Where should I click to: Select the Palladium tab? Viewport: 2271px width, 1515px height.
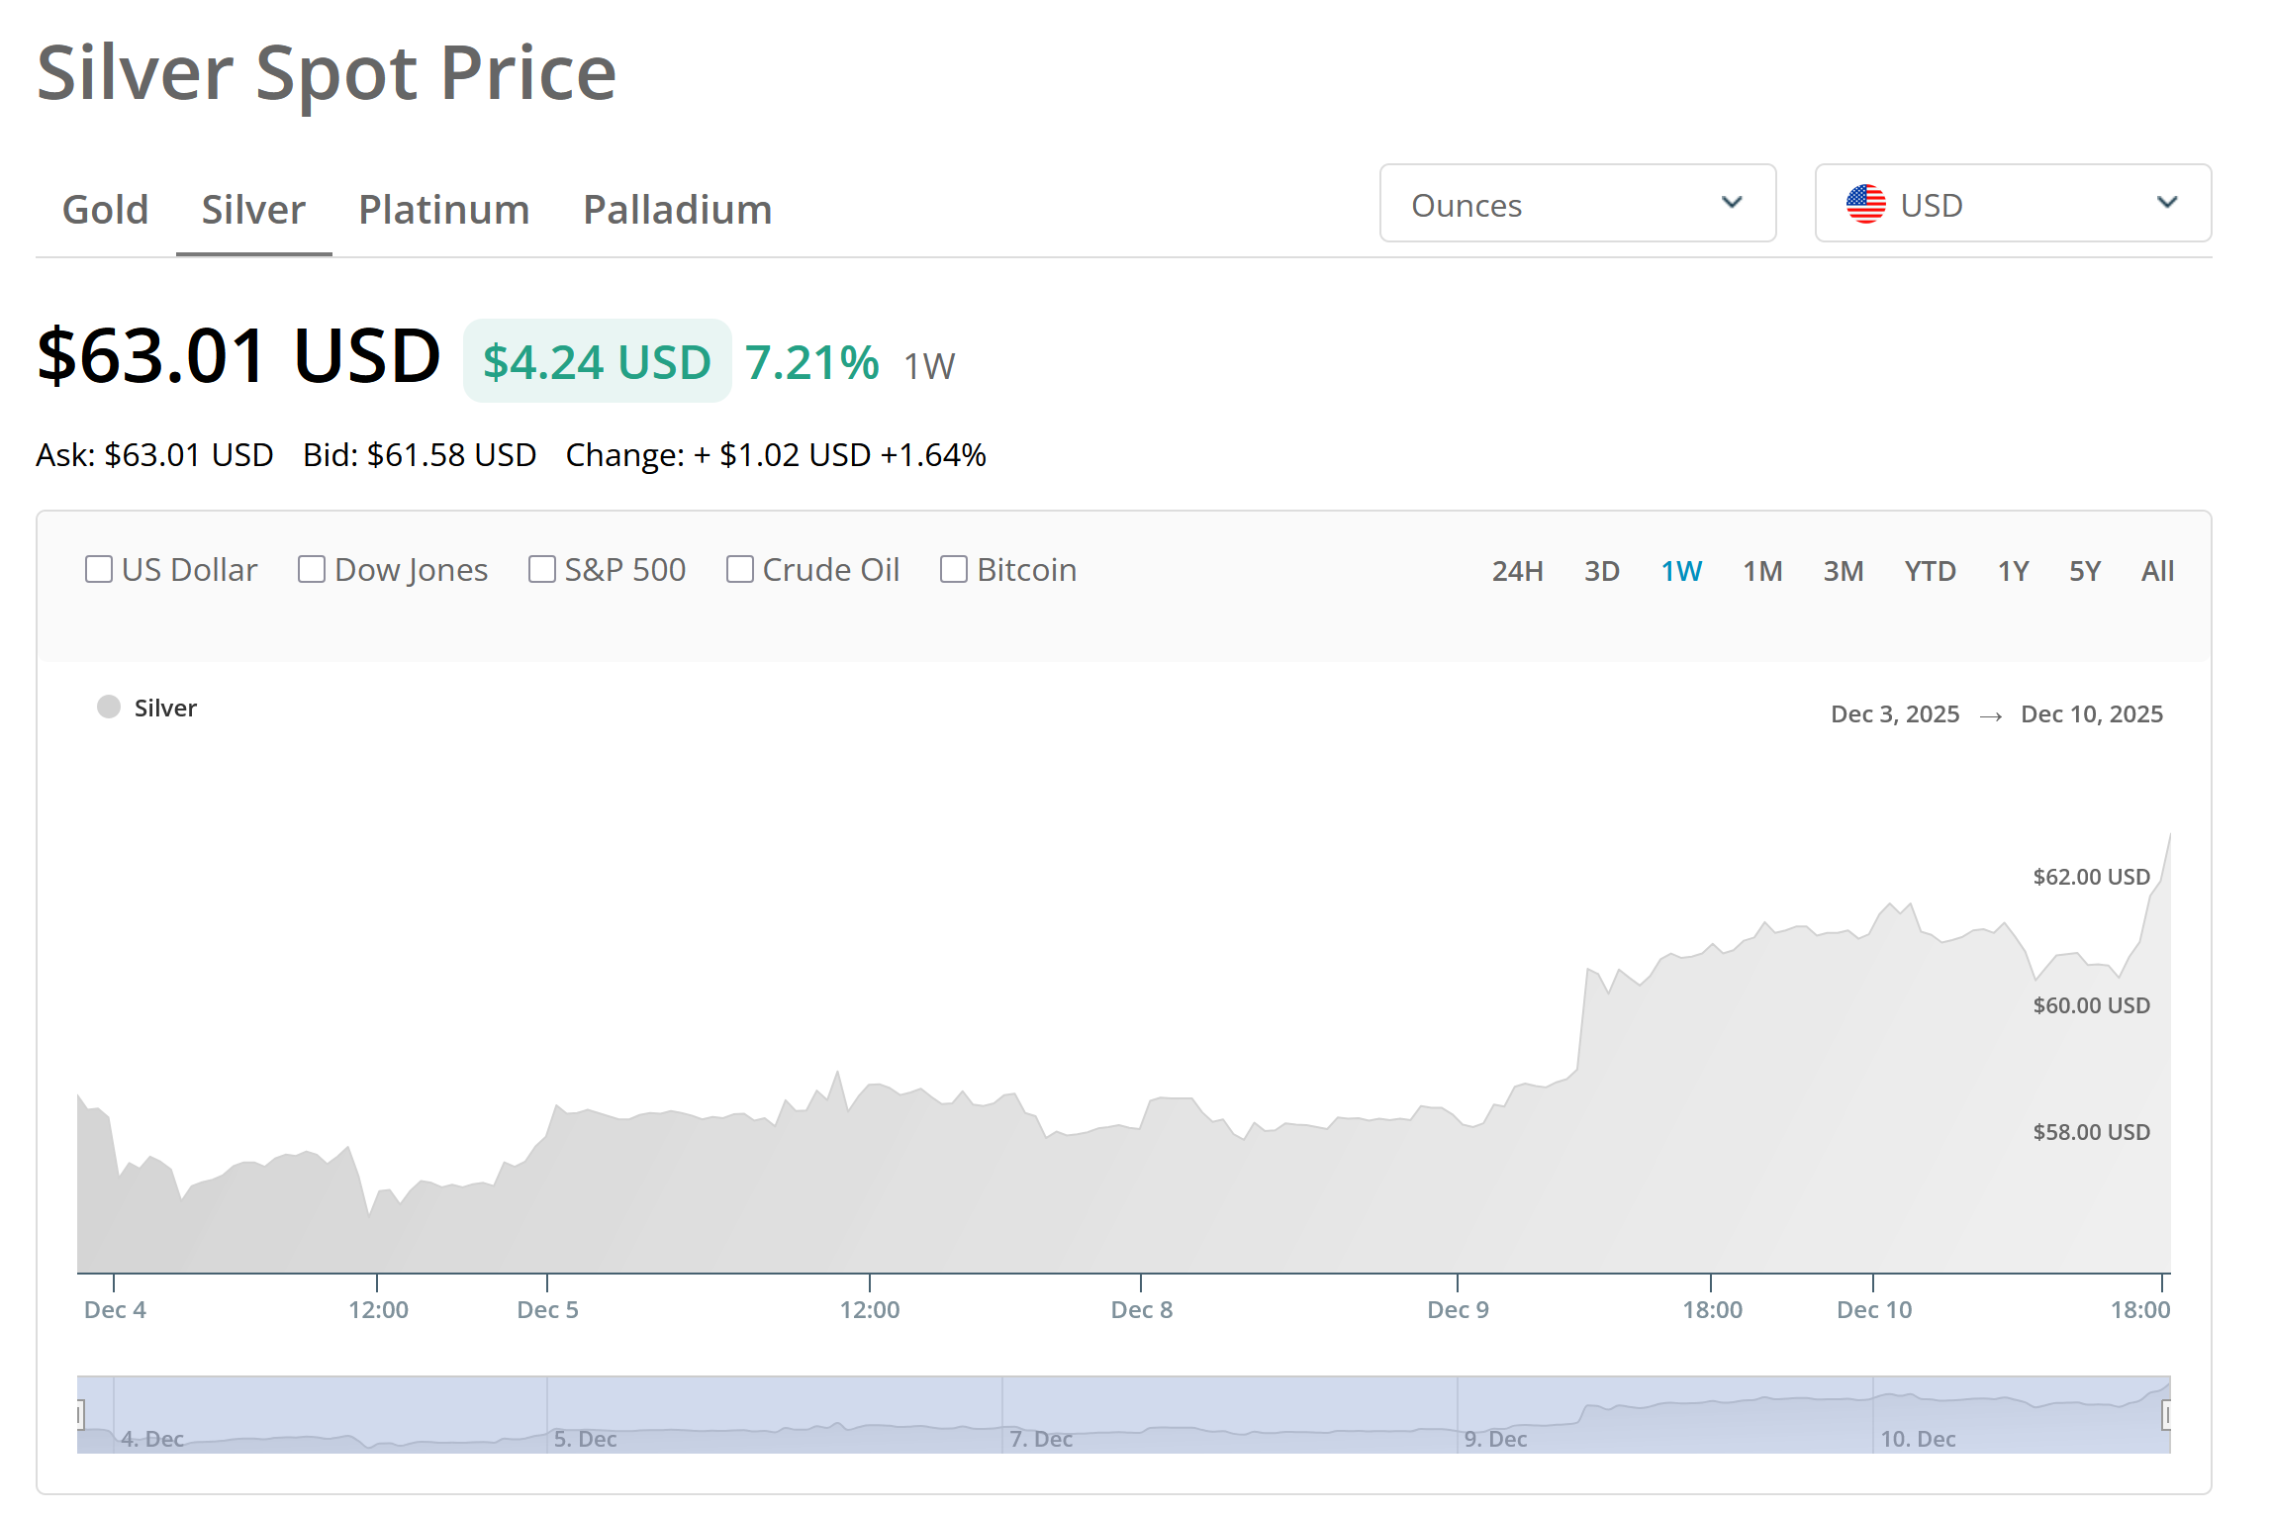tap(677, 210)
